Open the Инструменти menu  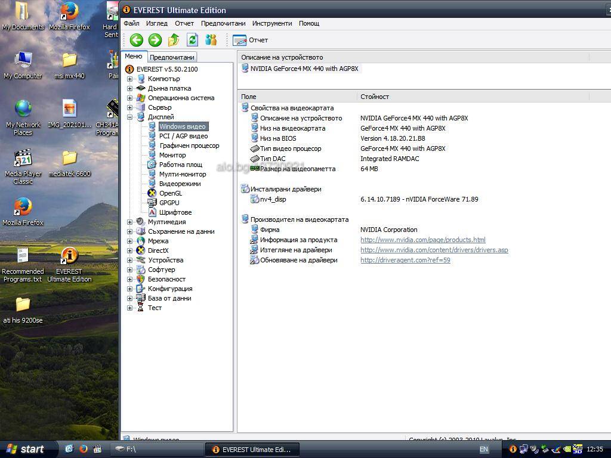click(x=272, y=23)
